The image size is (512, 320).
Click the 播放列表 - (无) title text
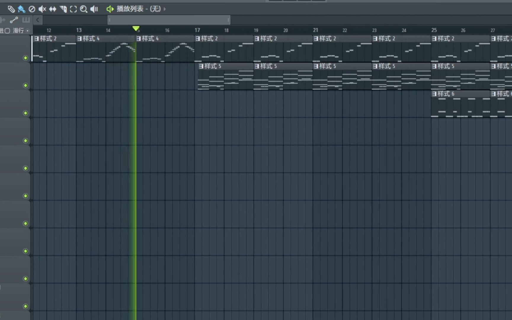[x=139, y=9]
